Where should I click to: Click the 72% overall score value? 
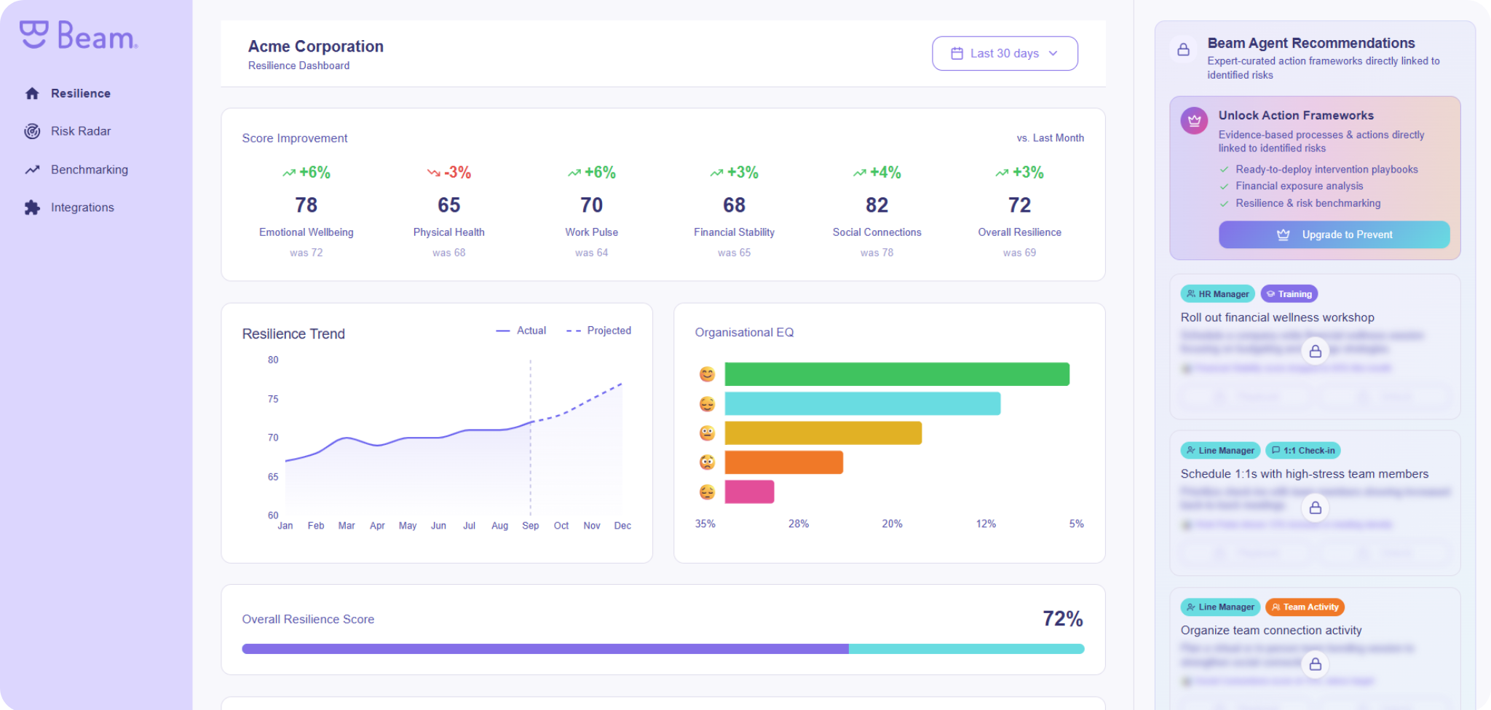coord(1063,619)
